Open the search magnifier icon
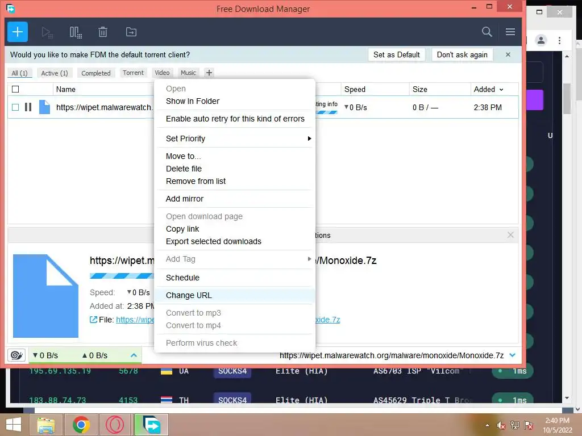The height and width of the screenshot is (436, 582). (x=487, y=32)
